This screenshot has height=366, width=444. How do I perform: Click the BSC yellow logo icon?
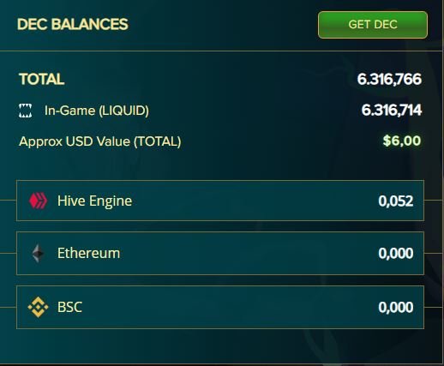pyautogui.click(x=38, y=307)
